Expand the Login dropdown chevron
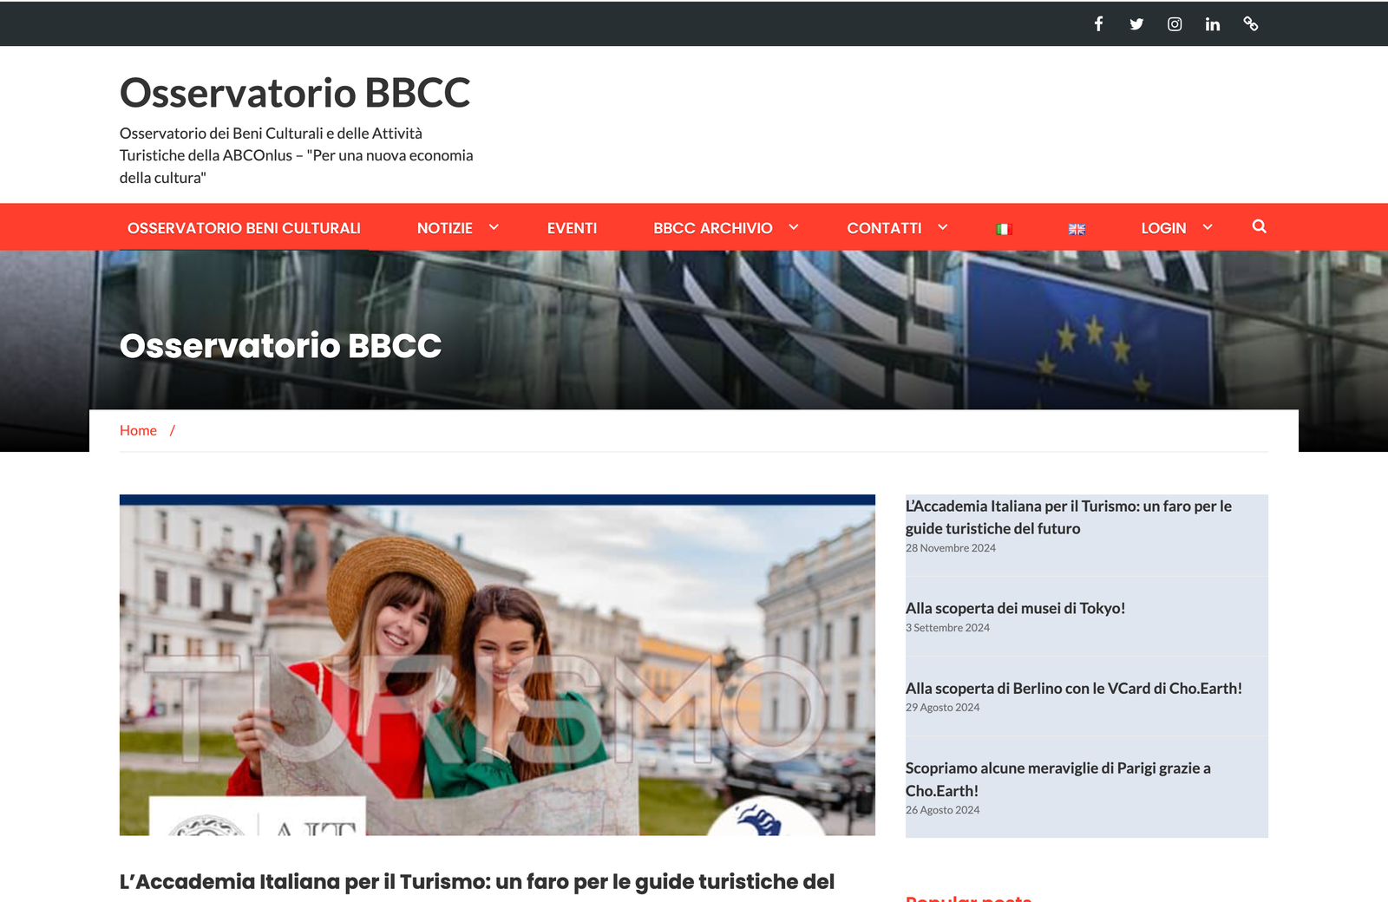The width and height of the screenshot is (1388, 902). [x=1208, y=227]
